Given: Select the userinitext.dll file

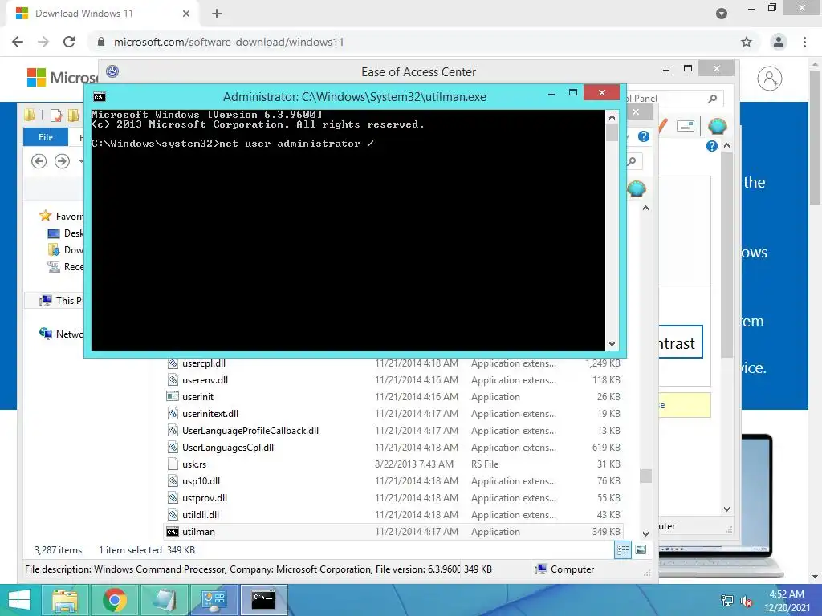Looking at the screenshot, I should [393, 414].
